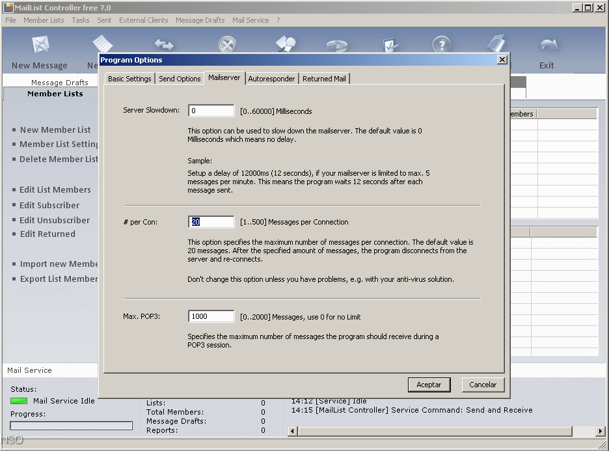Click the Progress bar under Mail Service
This screenshot has height=451, width=609.
click(71, 425)
